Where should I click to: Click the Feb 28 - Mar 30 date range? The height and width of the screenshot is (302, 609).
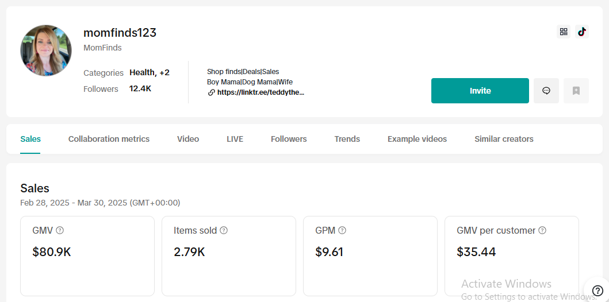point(100,203)
